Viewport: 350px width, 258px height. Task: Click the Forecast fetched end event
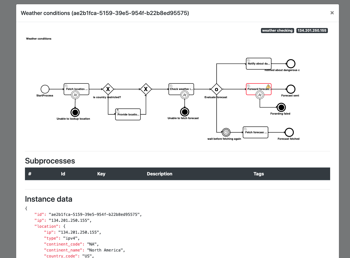(289, 132)
